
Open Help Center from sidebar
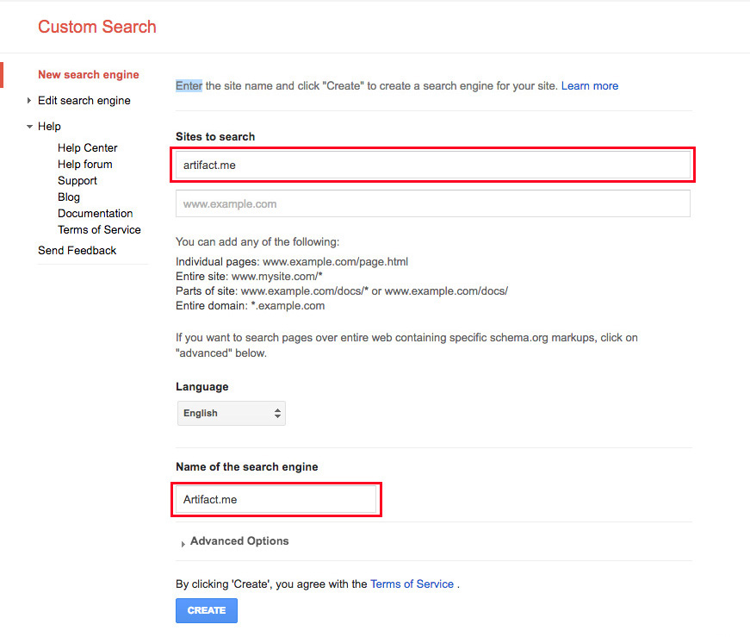(88, 148)
